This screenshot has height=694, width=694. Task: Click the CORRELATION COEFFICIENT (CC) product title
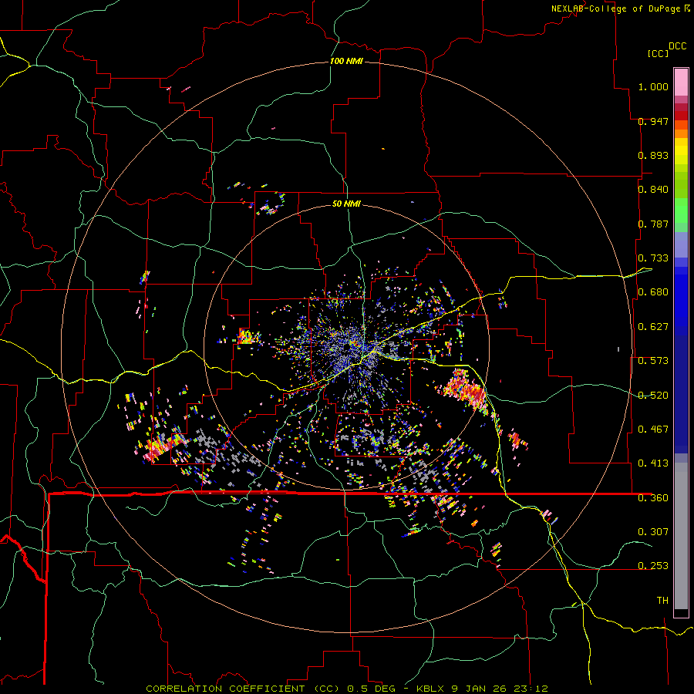[243, 689]
